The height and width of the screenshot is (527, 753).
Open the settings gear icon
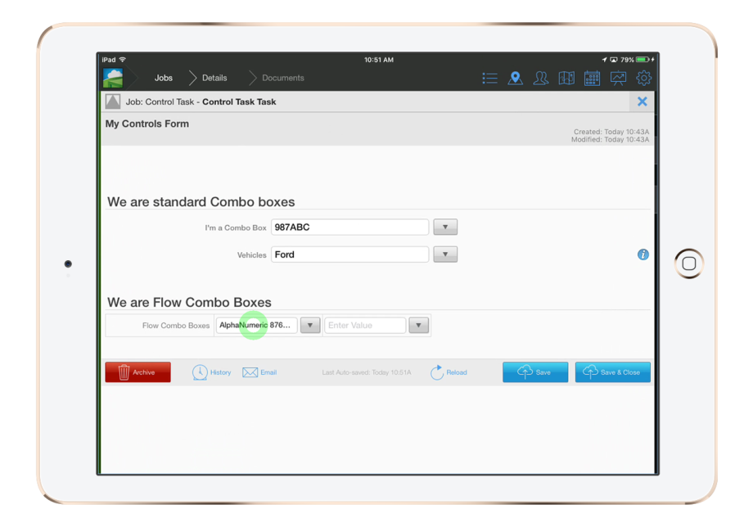[x=643, y=78]
